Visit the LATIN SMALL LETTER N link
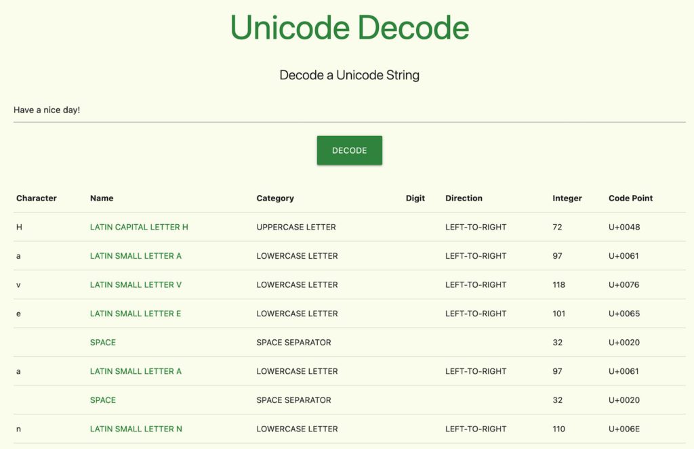The image size is (694, 449). tap(136, 429)
